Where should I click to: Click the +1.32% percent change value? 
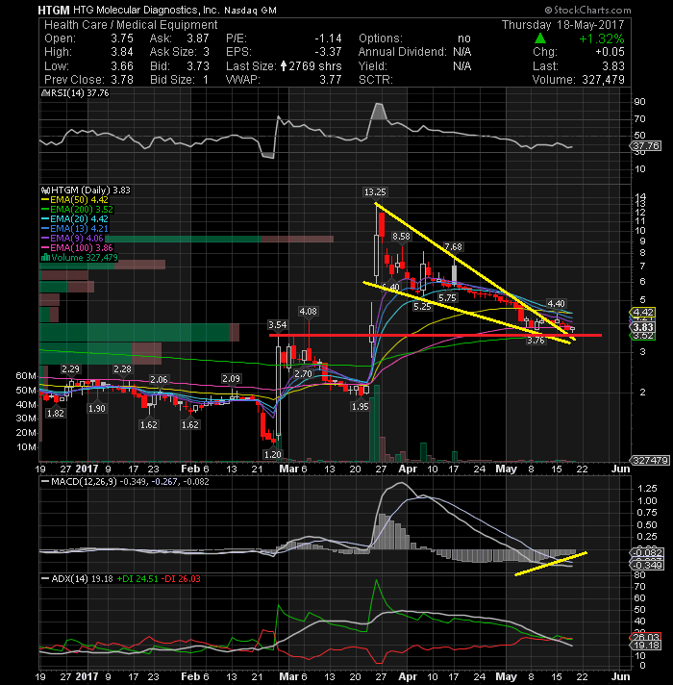[x=602, y=38]
